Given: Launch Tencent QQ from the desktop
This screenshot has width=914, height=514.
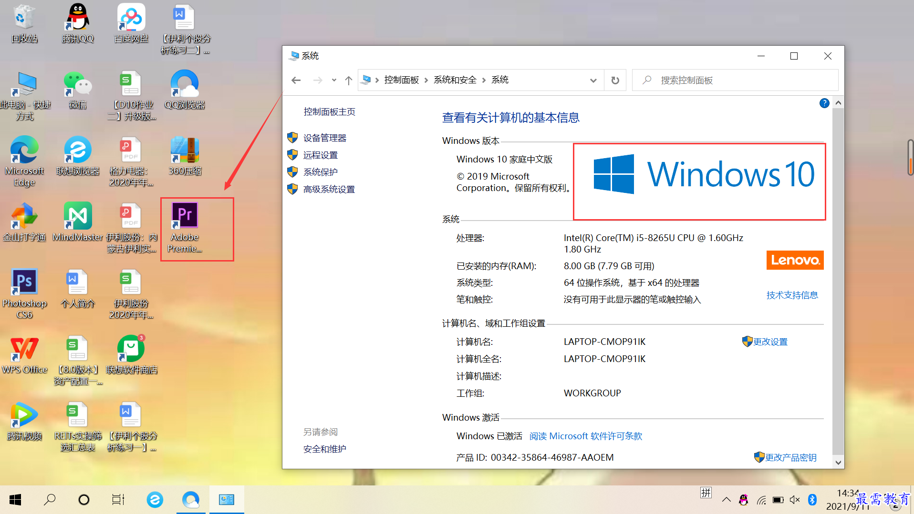Looking at the screenshot, I should [x=78, y=24].
